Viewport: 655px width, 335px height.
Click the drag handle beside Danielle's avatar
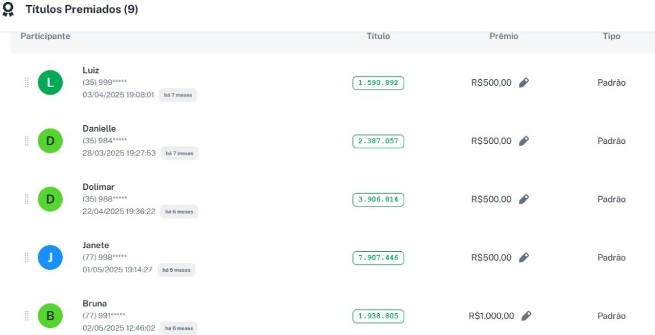coord(26,141)
